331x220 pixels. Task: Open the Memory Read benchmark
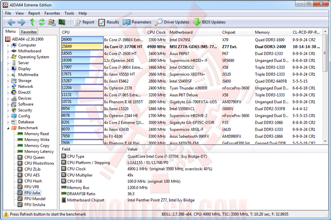coord(33,134)
